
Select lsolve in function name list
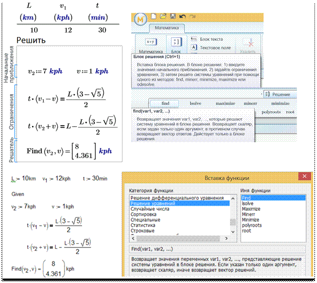click(x=273, y=203)
